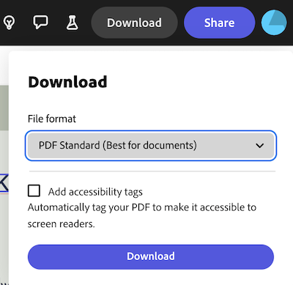Image resolution: width=293 pixels, height=285 pixels.
Task: Open the comments speech bubble icon
Action: coord(40,22)
